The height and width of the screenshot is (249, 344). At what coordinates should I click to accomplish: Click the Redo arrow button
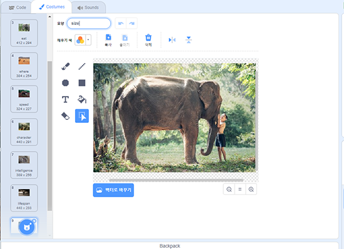pos(131,24)
